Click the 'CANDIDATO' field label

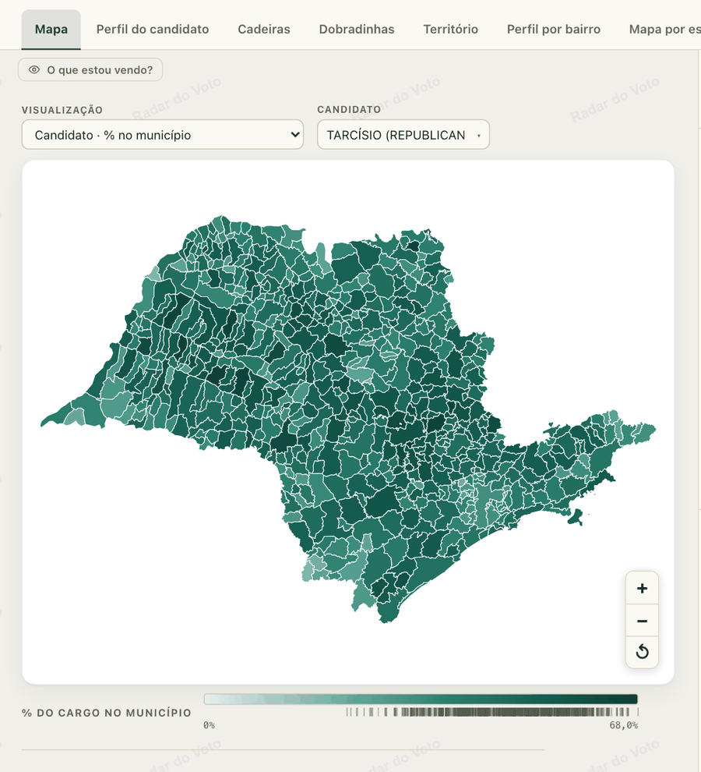(349, 109)
